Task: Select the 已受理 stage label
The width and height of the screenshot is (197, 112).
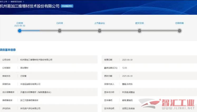Action: point(20,23)
